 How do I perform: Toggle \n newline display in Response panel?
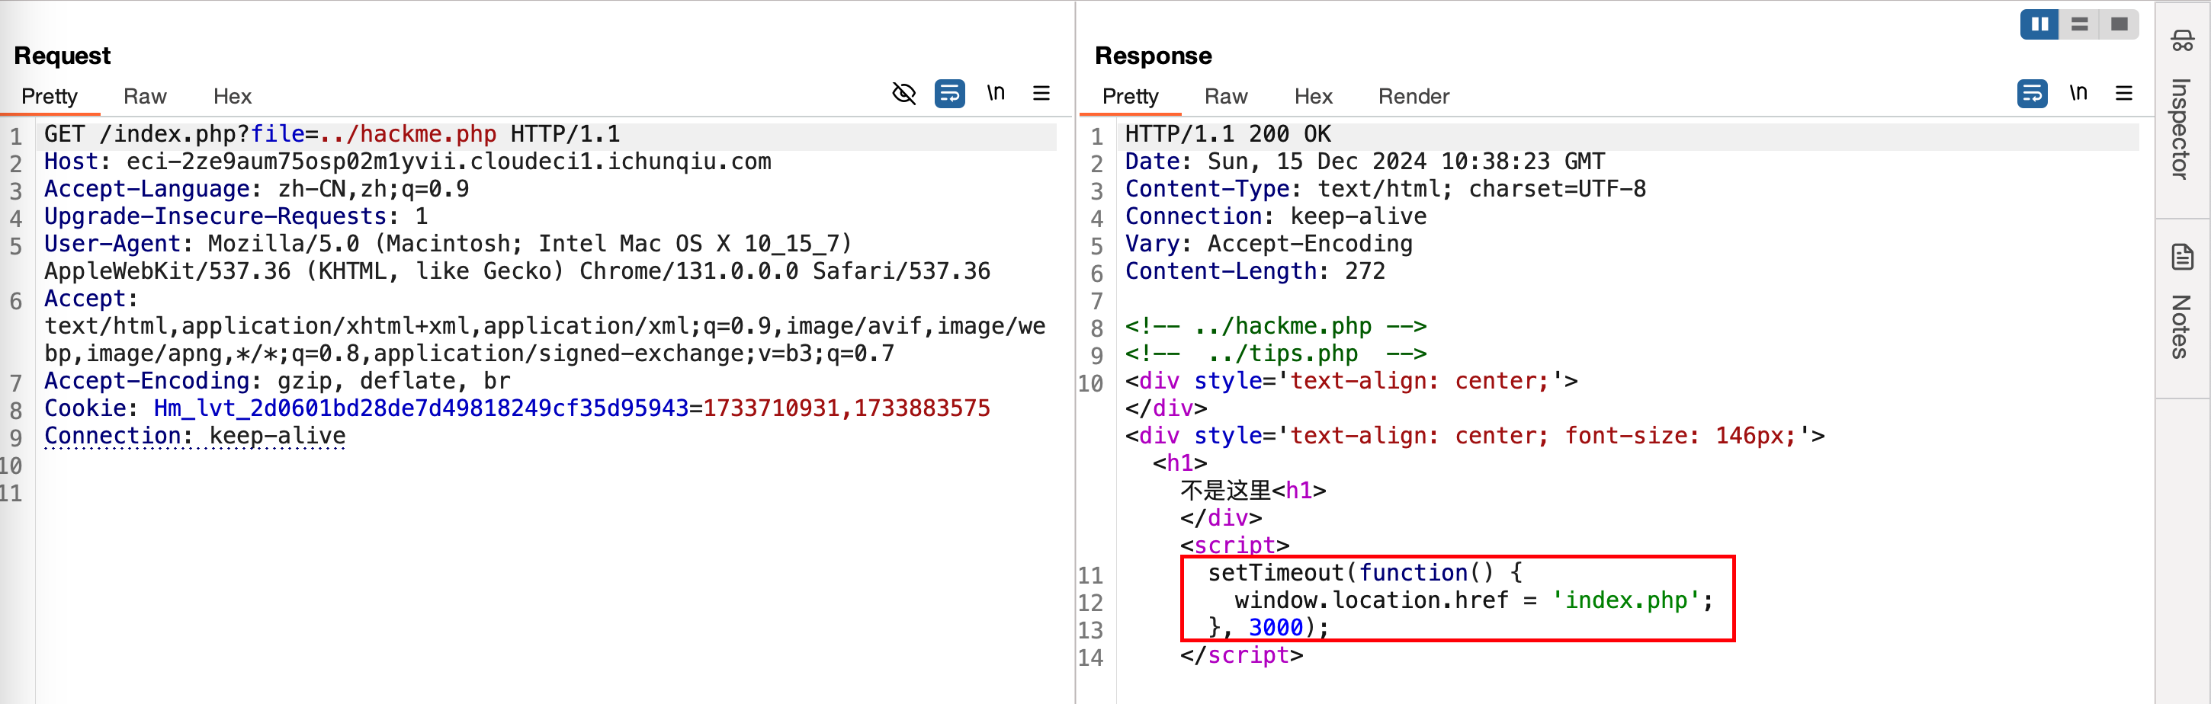pos(2078,93)
